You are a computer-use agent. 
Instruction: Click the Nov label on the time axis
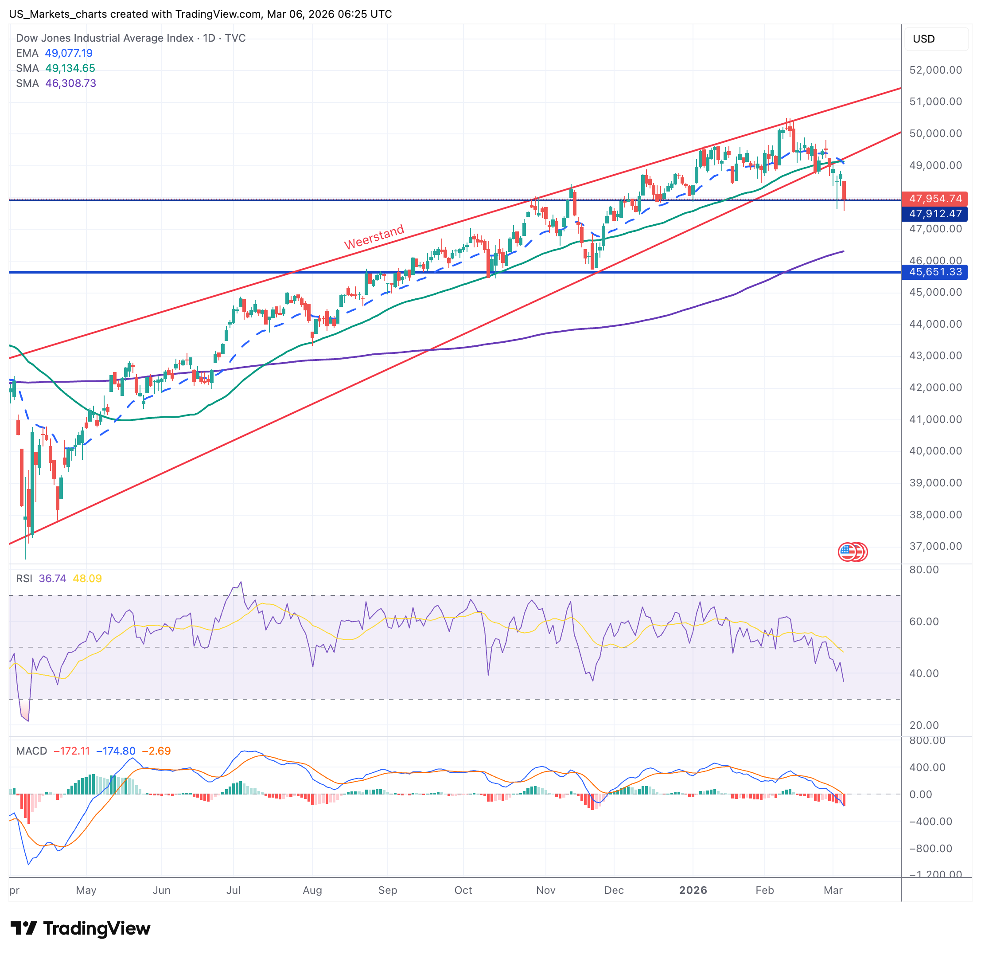tap(545, 890)
